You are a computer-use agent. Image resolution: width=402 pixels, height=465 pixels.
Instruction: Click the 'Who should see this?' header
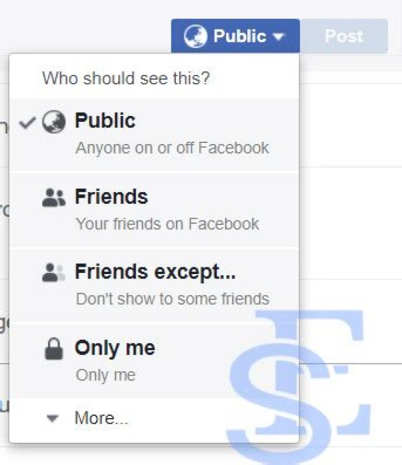[x=126, y=78]
